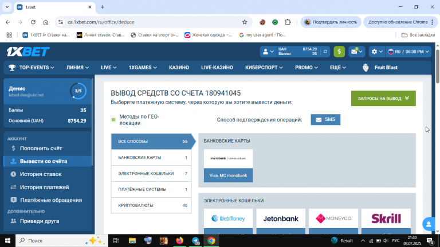Open the Женская одежда bookmark
The image size is (440, 247).
[x=208, y=35]
